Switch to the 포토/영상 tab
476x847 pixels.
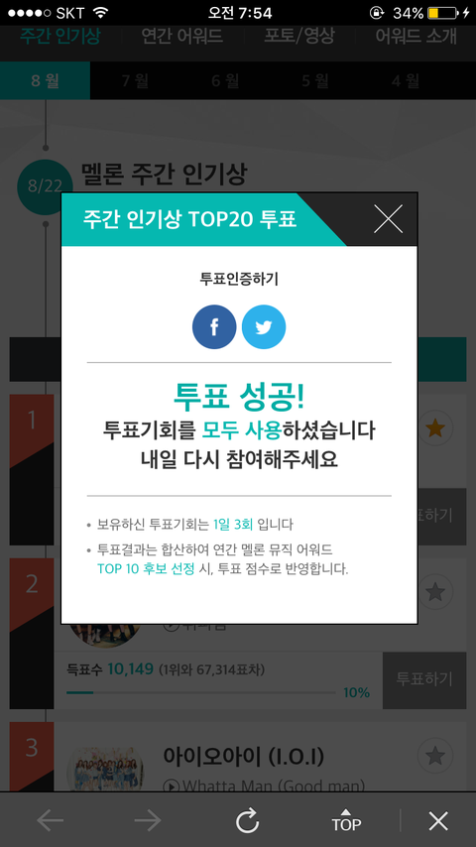click(298, 37)
